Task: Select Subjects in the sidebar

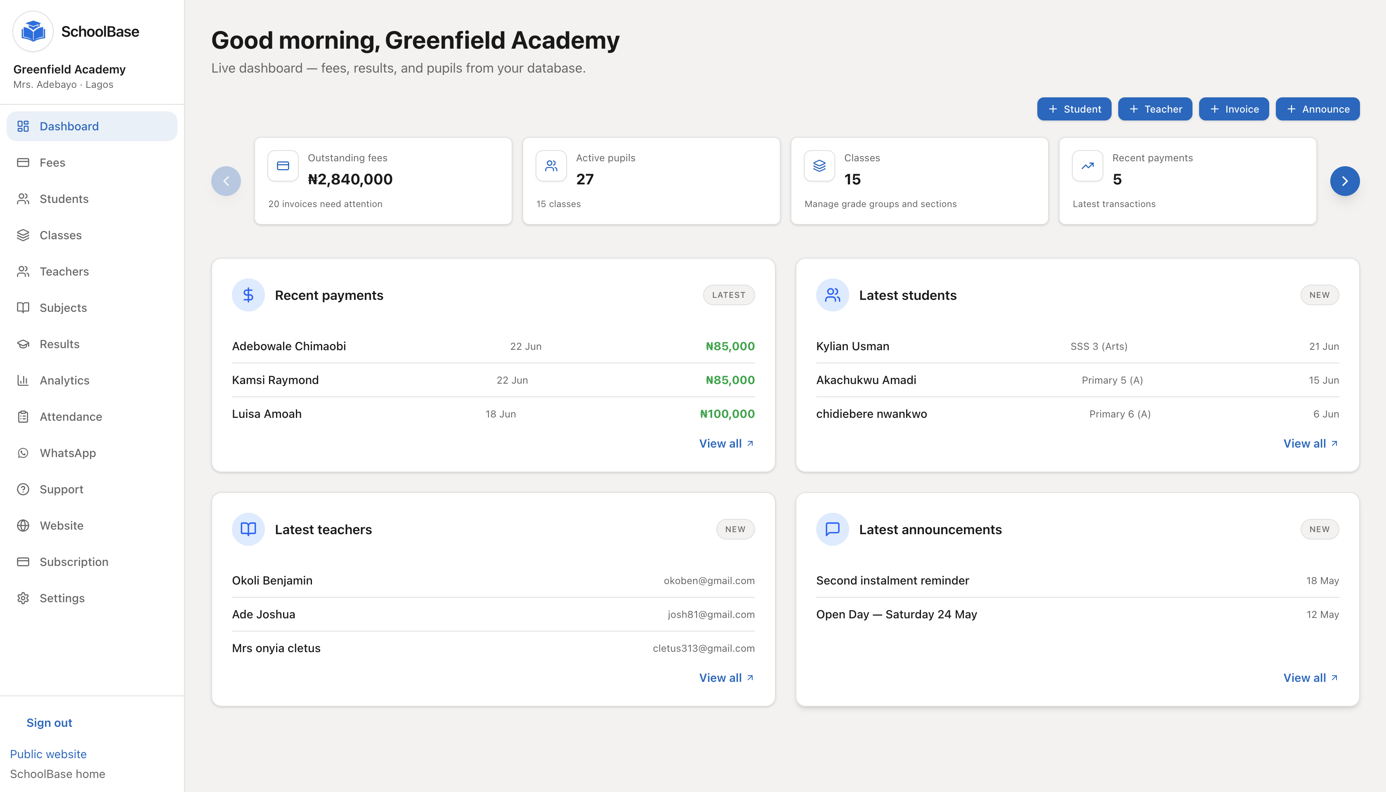Action: (x=92, y=308)
